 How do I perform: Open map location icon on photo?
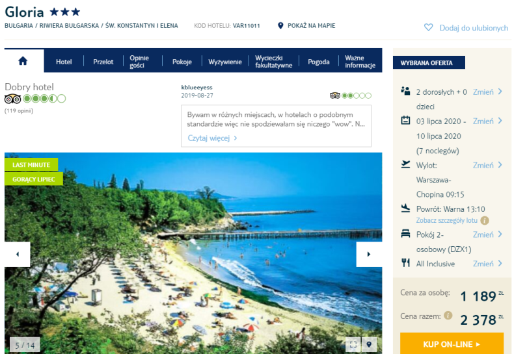pos(369,344)
